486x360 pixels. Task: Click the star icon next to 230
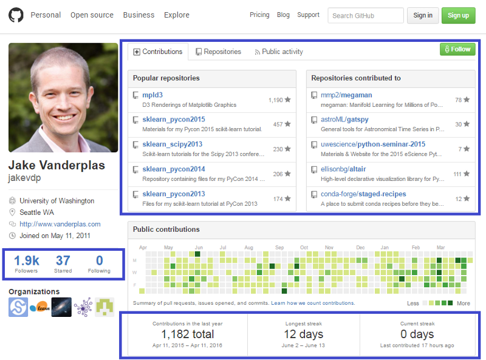[x=287, y=149]
